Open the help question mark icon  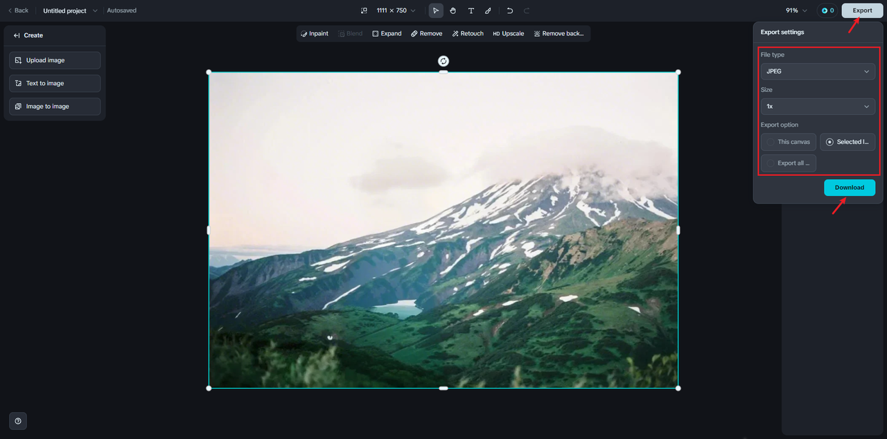click(x=18, y=421)
